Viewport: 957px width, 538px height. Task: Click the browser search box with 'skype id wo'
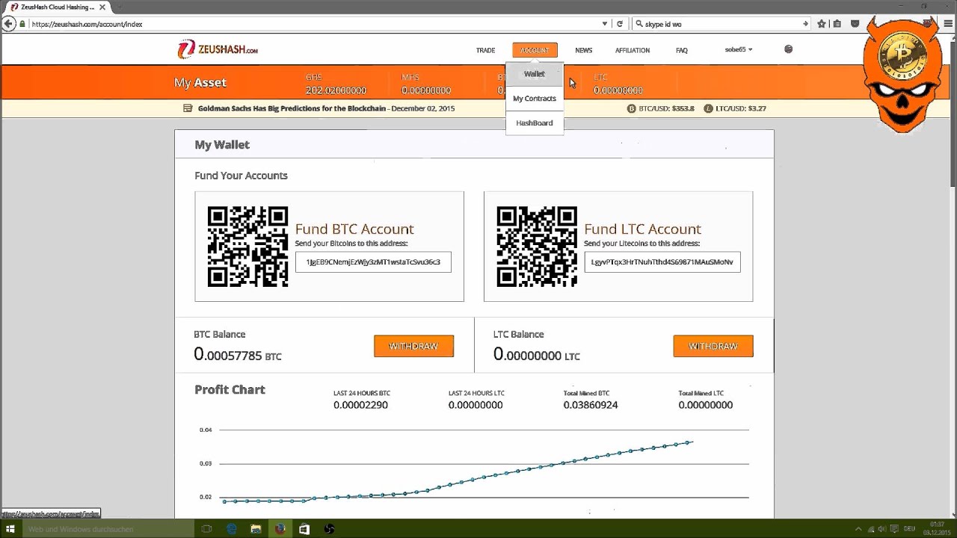click(x=721, y=24)
